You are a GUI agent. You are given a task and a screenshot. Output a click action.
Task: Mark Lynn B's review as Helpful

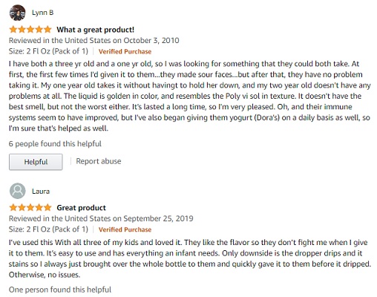coord(36,162)
